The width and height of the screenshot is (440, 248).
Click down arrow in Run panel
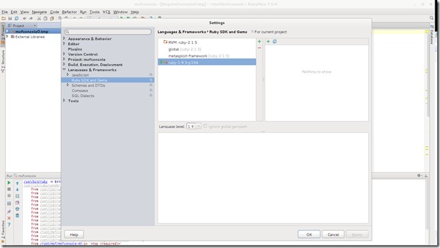[17, 190]
